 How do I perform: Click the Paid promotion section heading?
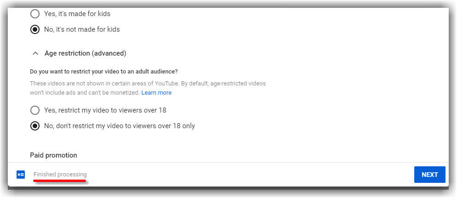point(54,155)
